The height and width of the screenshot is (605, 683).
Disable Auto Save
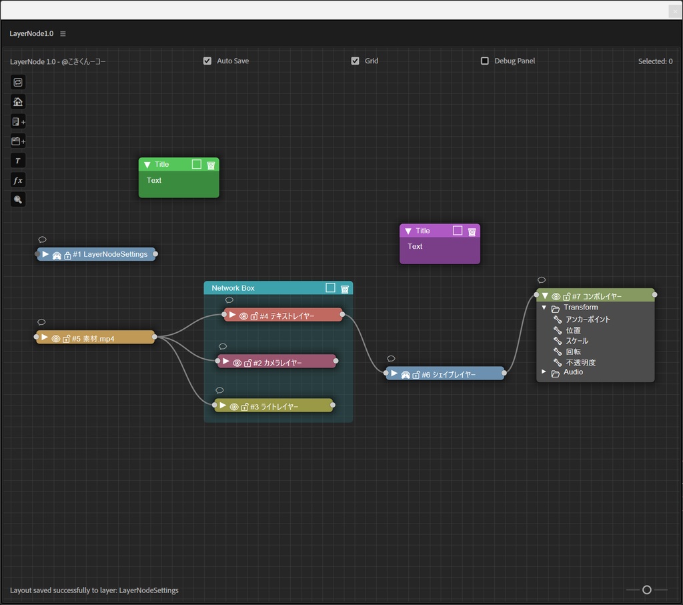[x=208, y=61]
